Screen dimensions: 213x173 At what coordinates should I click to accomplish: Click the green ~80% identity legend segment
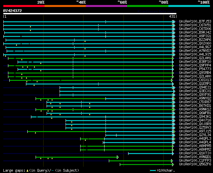[148, 6]
